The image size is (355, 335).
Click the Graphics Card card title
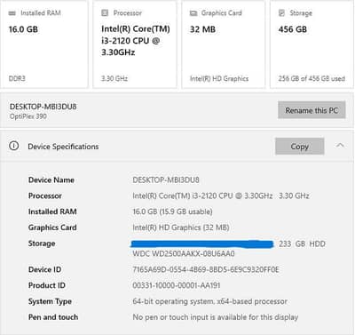(x=222, y=12)
